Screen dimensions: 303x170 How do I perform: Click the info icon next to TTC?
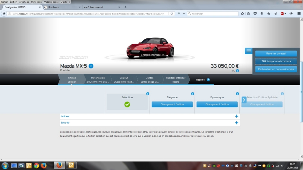click(x=238, y=71)
